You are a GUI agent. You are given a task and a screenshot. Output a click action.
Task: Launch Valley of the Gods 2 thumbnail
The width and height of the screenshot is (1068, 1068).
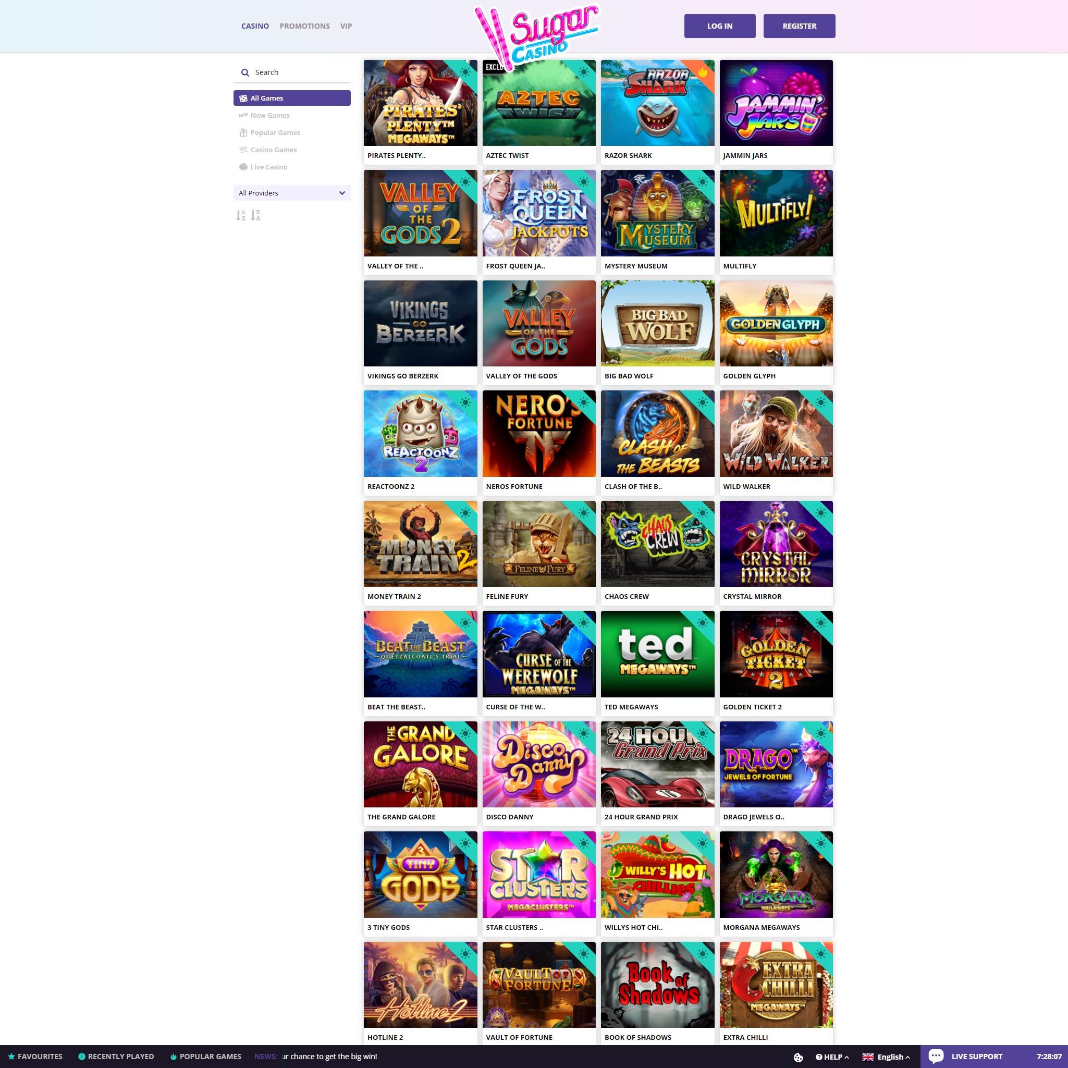click(x=420, y=213)
